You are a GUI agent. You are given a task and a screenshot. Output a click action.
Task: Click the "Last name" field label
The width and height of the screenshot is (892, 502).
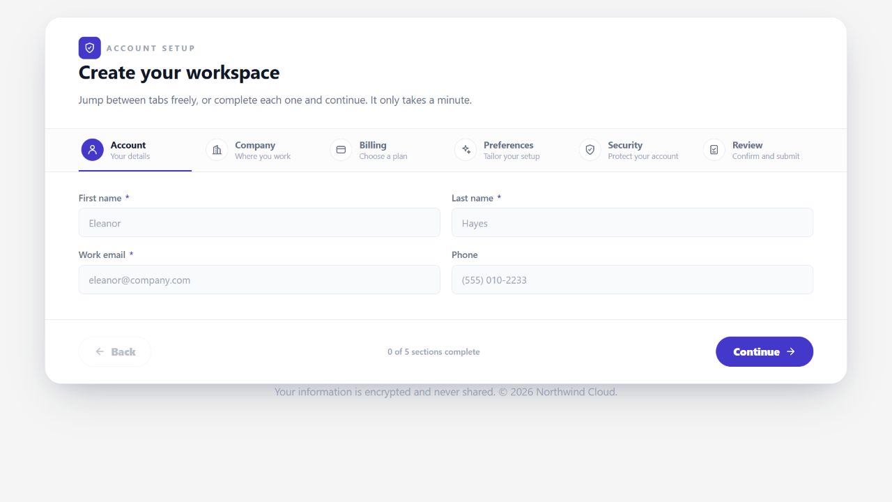tap(472, 198)
